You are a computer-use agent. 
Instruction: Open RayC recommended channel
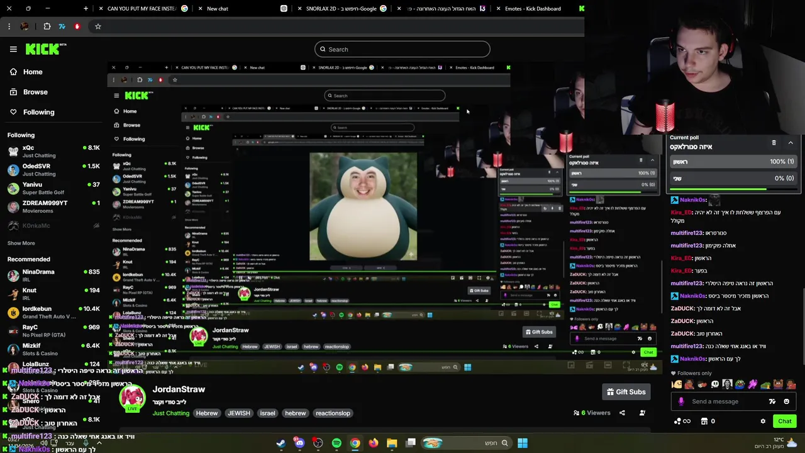pos(53,331)
